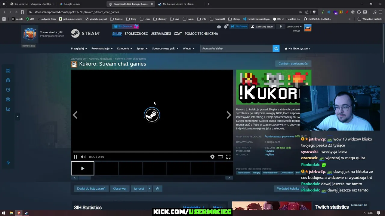Expand the Więcej dropdown
The width and height of the screenshot is (385, 216).
[x=189, y=48]
